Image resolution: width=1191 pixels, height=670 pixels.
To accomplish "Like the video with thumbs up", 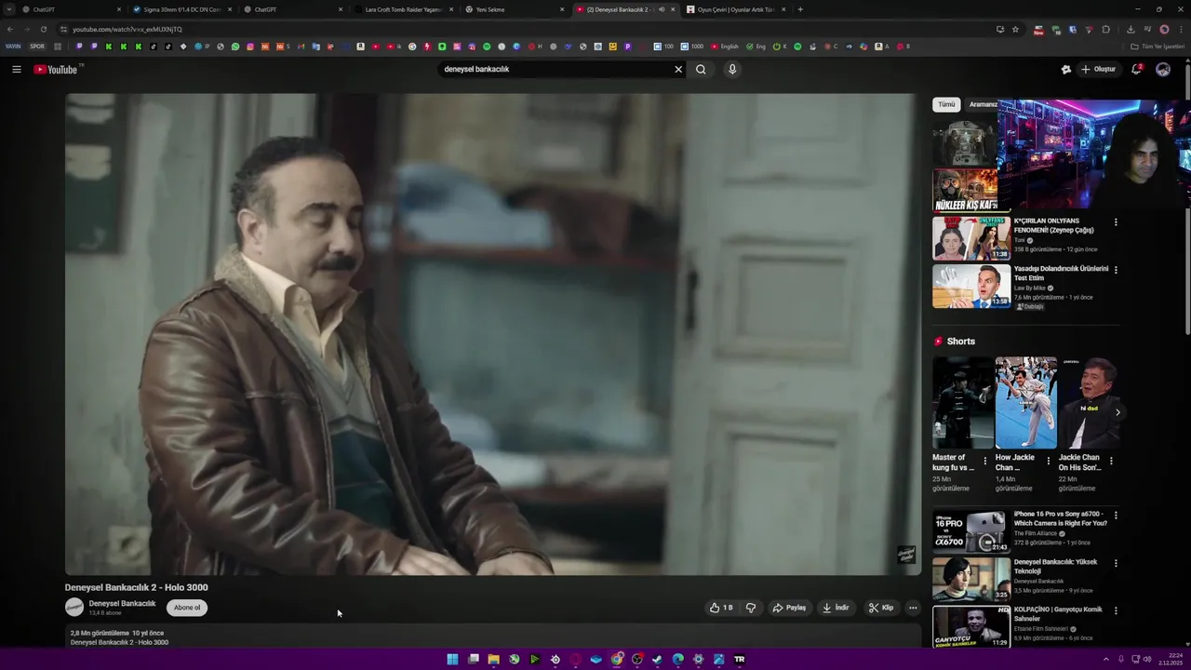I will pyautogui.click(x=721, y=608).
